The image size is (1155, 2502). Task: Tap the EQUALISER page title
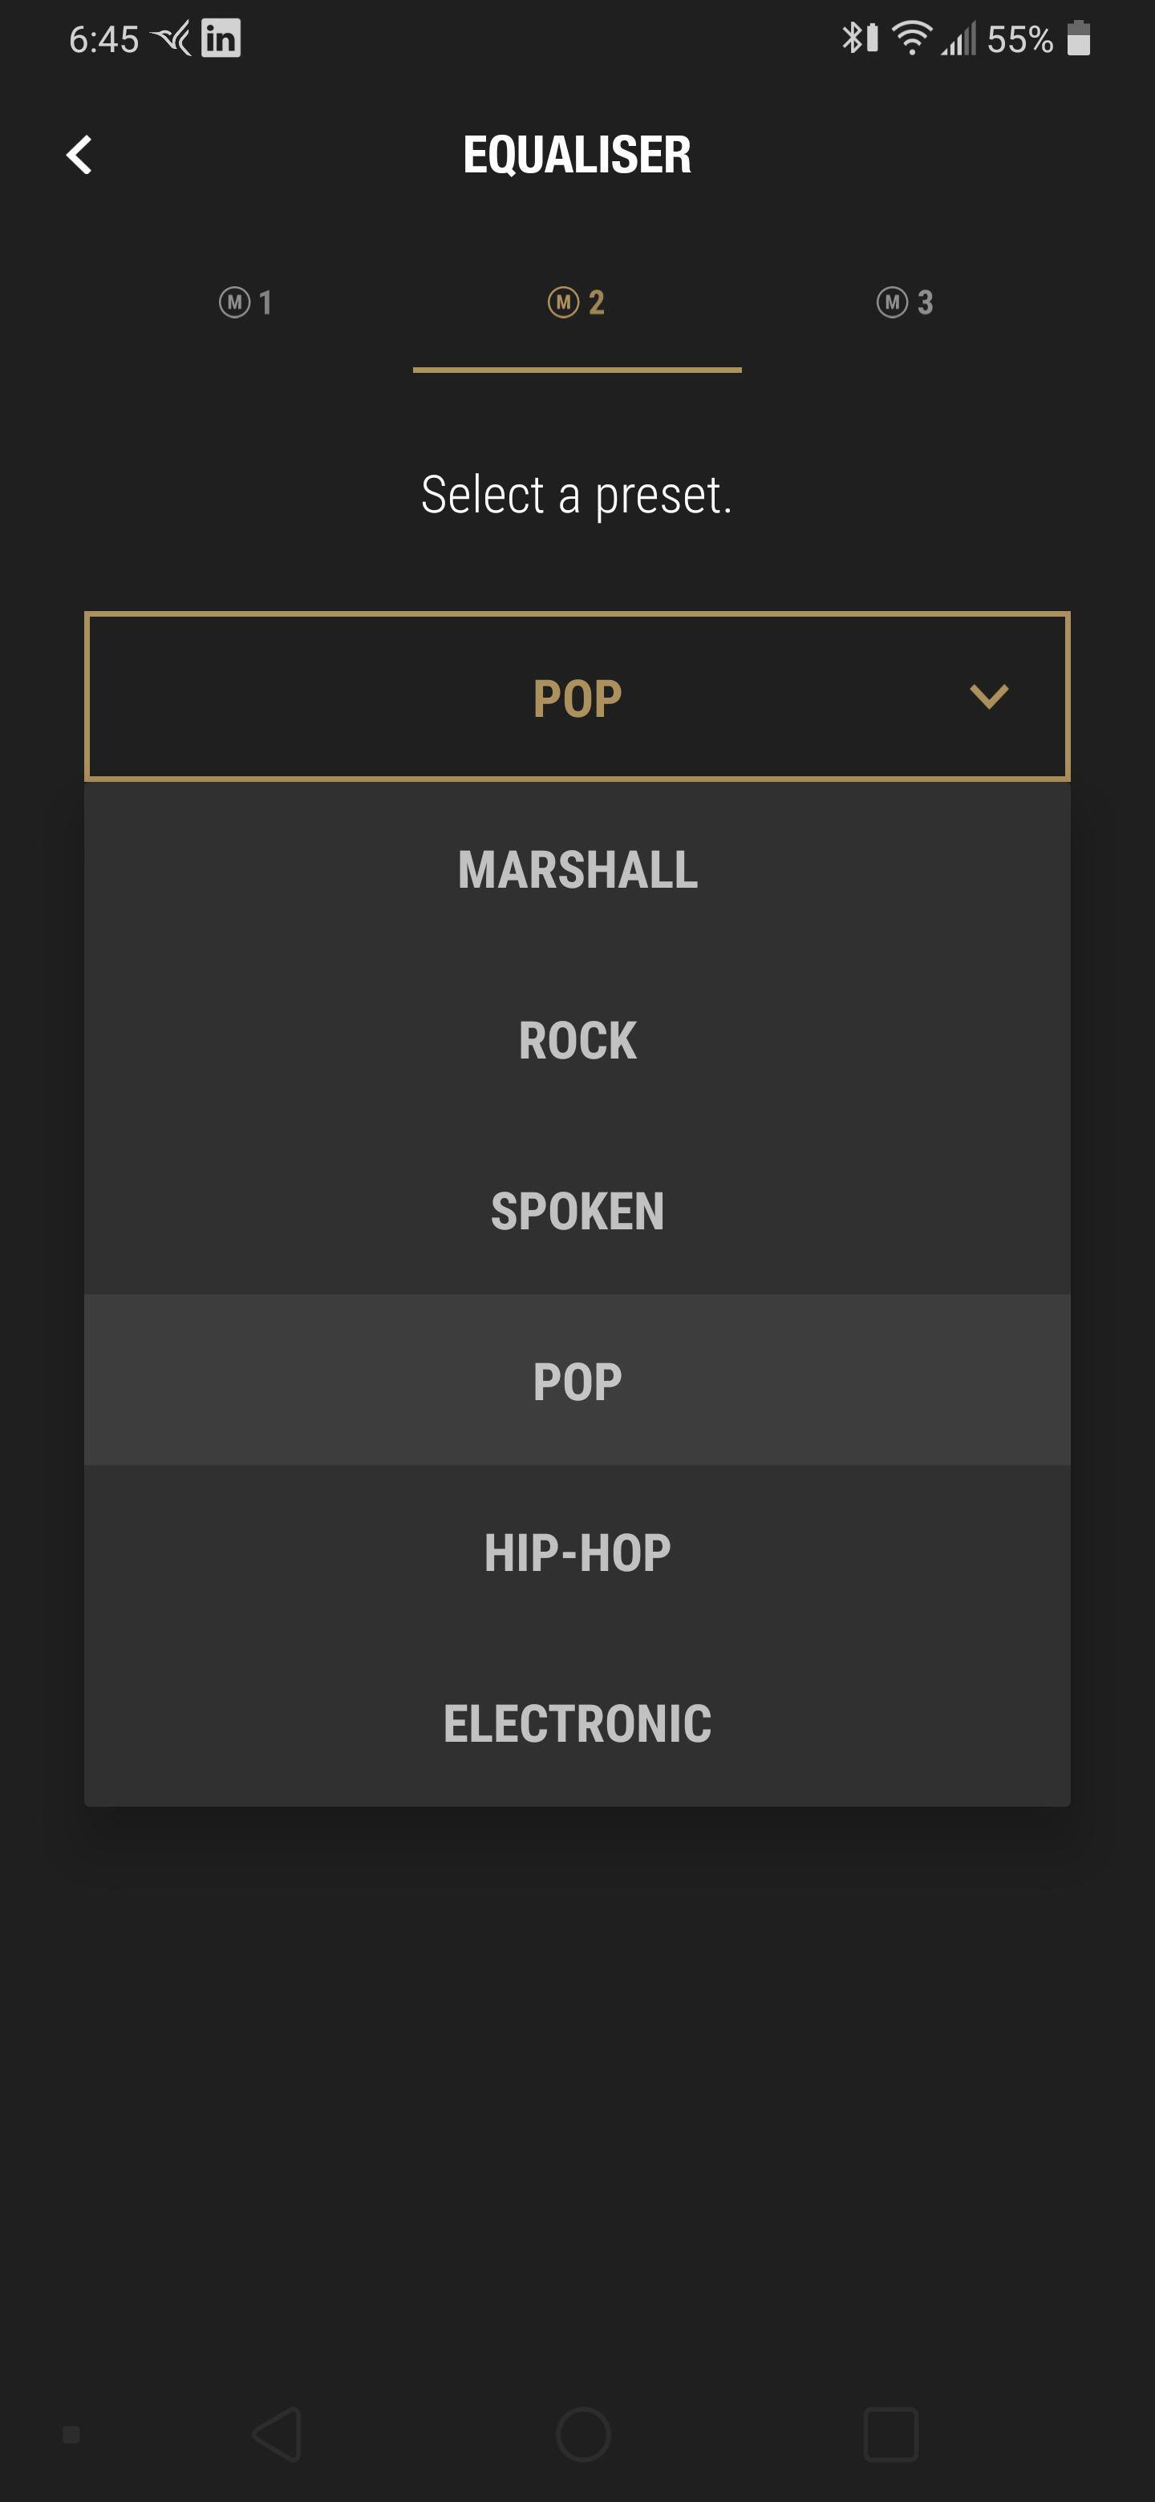[x=577, y=155]
